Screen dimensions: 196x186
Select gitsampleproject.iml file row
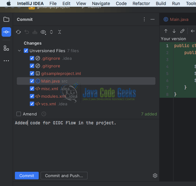pyautogui.click(x=86, y=73)
